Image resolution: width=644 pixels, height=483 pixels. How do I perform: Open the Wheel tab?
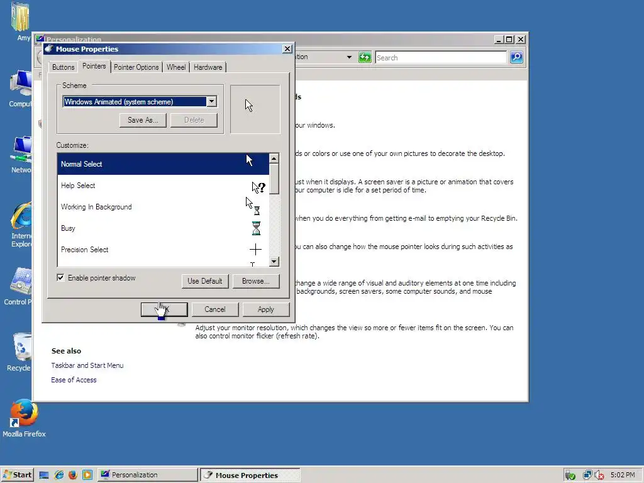[176, 67]
